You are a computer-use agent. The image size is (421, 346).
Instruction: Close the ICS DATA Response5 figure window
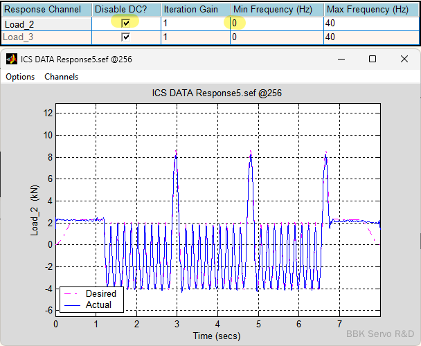tap(404, 60)
